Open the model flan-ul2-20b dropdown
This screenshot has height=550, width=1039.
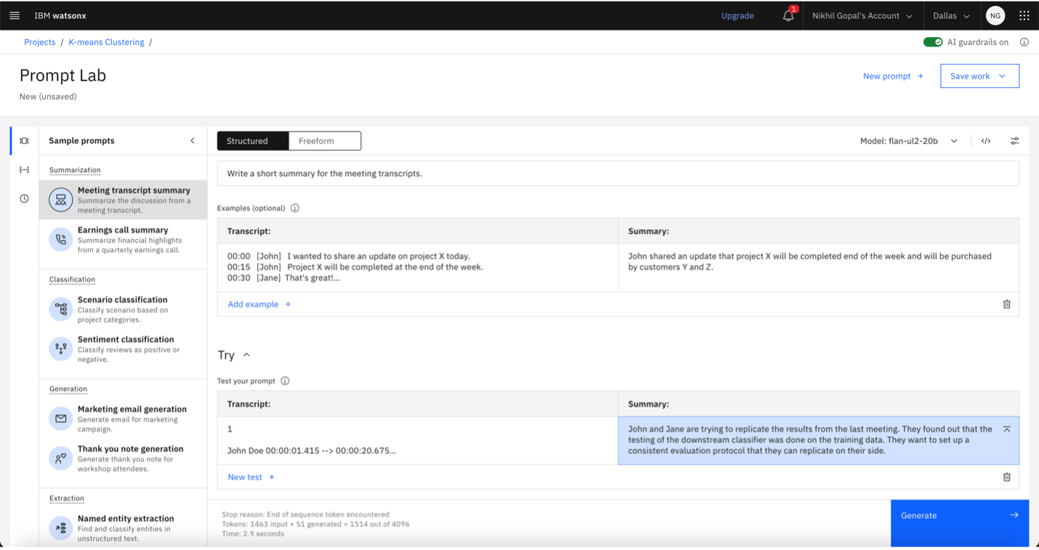[x=908, y=141]
